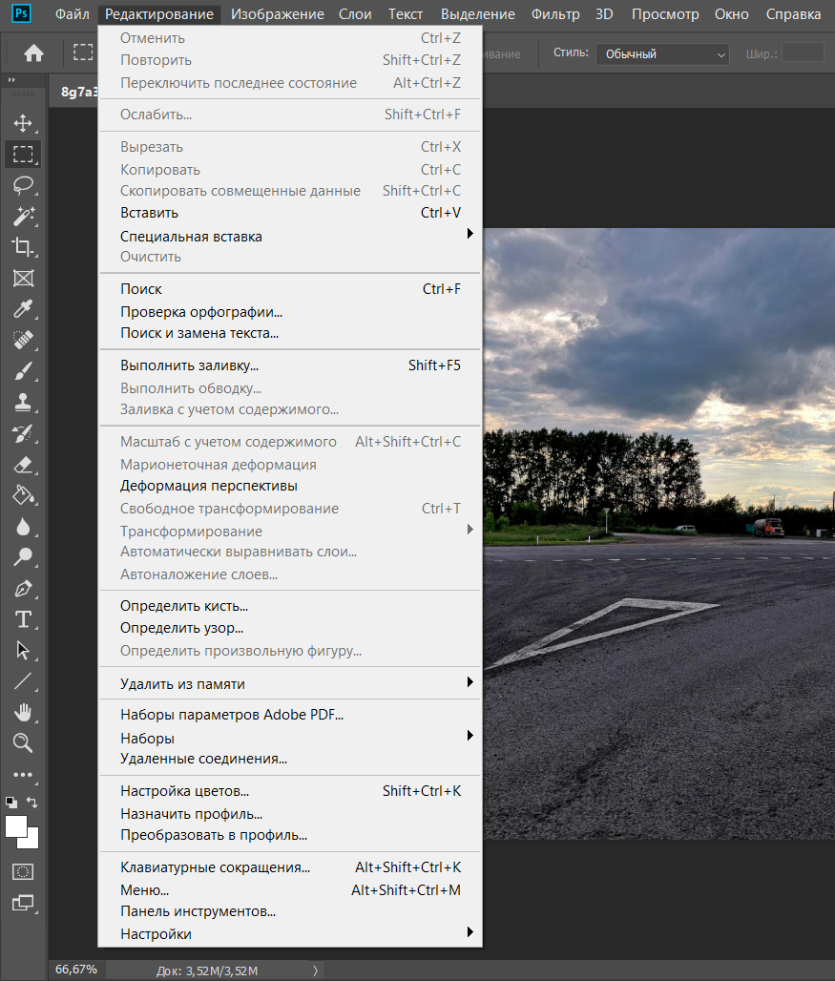Image resolution: width=835 pixels, height=981 pixels.
Task: Choose the Clone Stamp tool
Action: click(23, 403)
